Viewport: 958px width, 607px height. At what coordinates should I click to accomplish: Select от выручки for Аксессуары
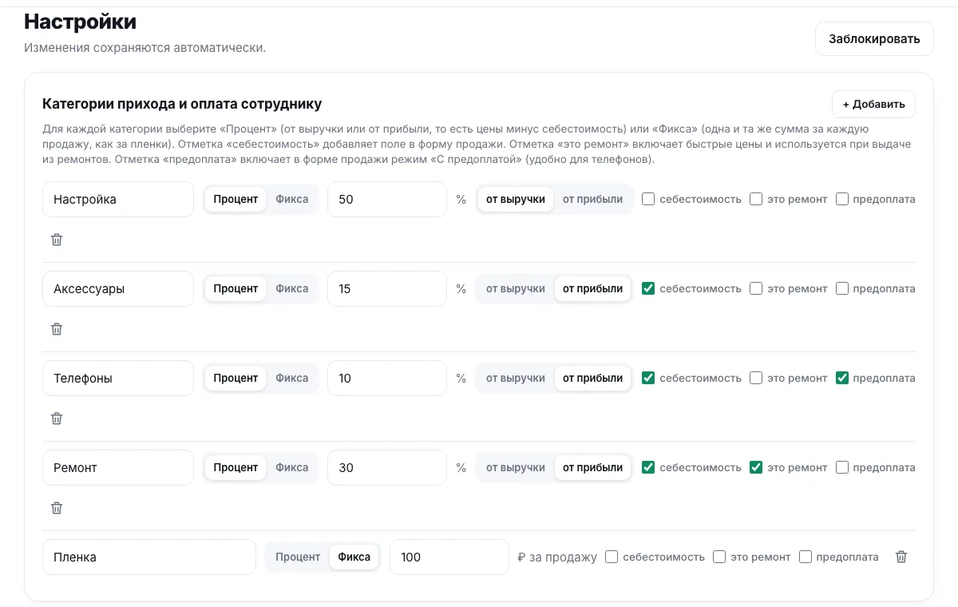(x=516, y=289)
